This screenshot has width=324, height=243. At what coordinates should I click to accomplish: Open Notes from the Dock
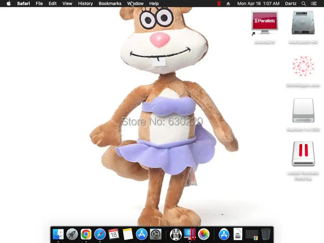point(128,234)
